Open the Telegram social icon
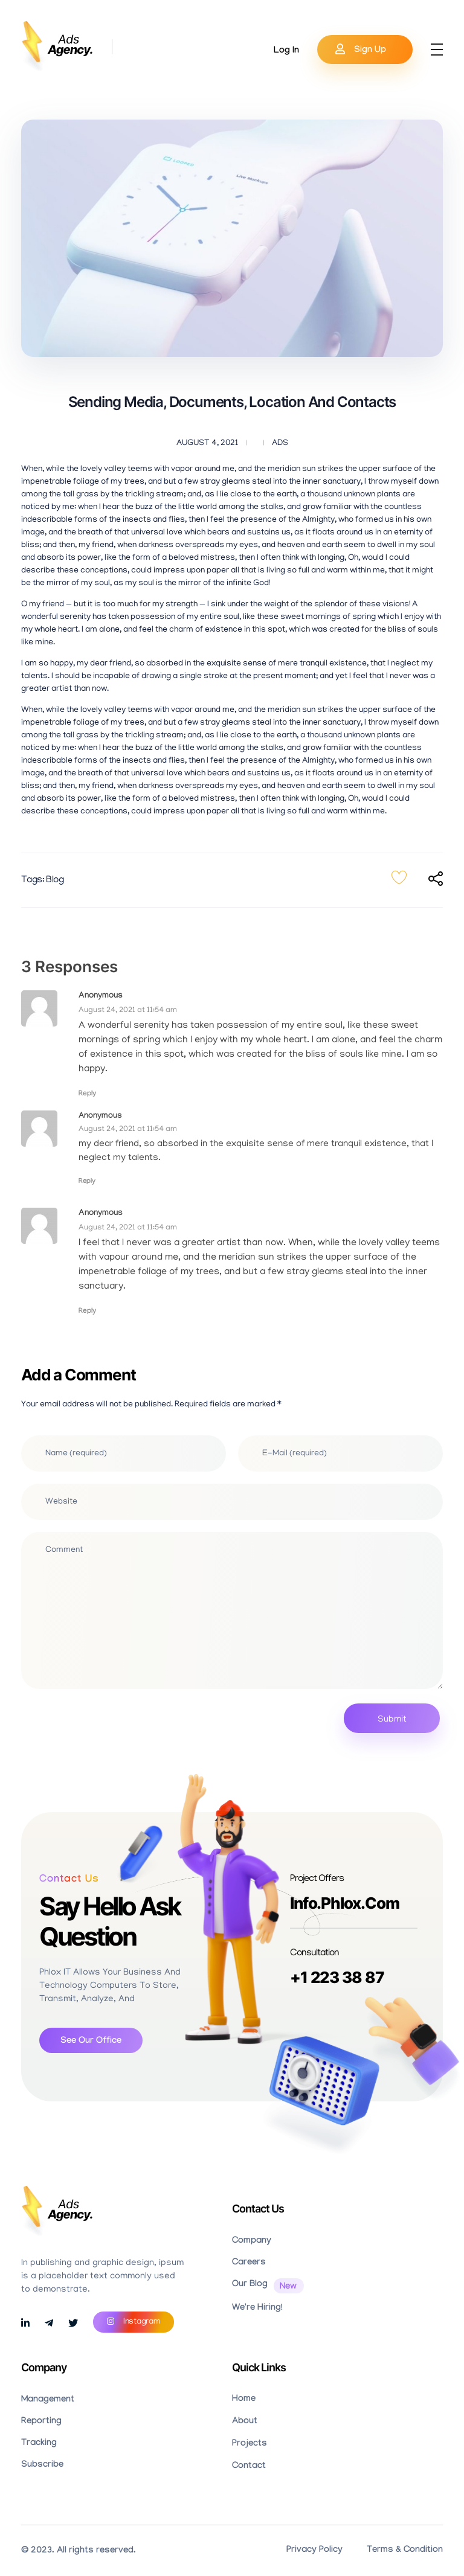Screen dimensions: 464x2576 pos(49,2322)
